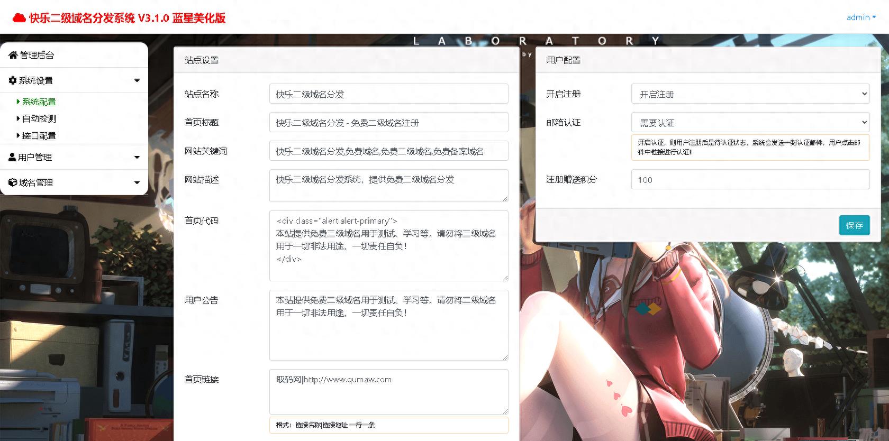889x441 pixels.
Task: Click into the 网站描述 textarea
Action: pyautogui.click(x=388, y=186)
